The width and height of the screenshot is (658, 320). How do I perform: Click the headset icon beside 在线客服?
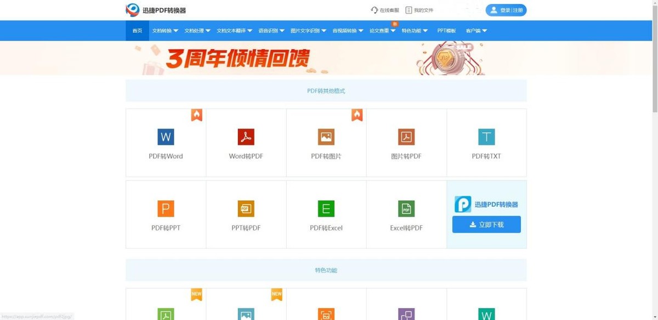click(x=375, y=10)
